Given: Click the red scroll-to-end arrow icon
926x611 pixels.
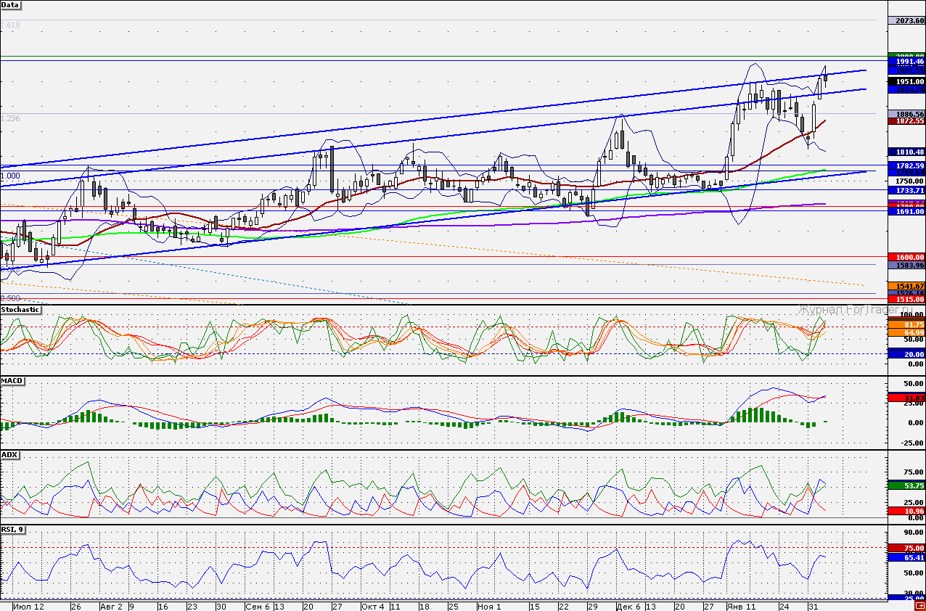Looking at the screenshot, I should pyautogui.click(x=917, y=605).
